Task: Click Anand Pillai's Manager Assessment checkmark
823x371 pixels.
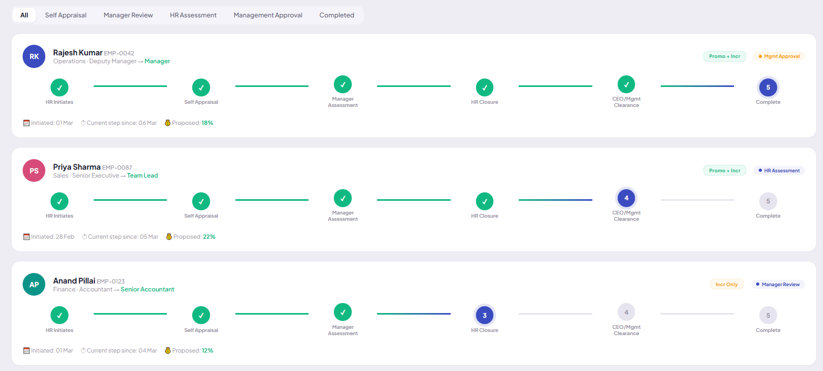Action: [343, 312]
